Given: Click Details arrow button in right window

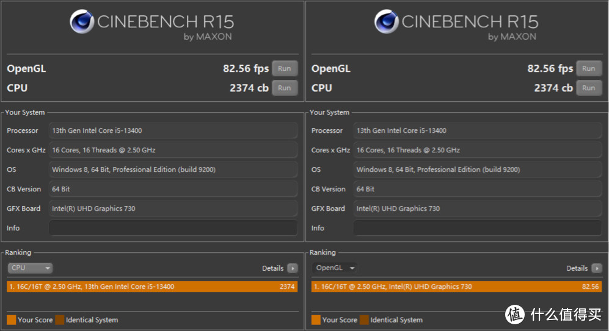Looking at the screenshot, I should click(597, 268).
